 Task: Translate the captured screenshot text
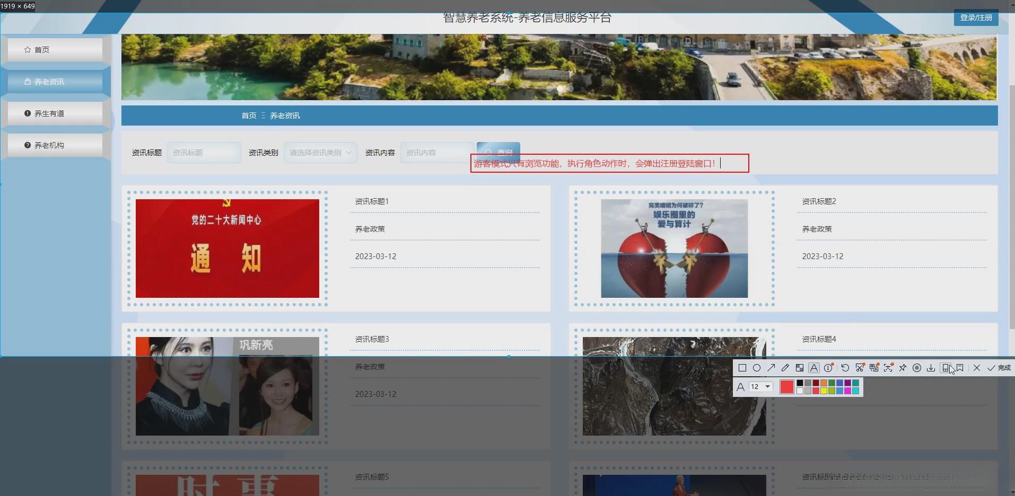(874, 368)
